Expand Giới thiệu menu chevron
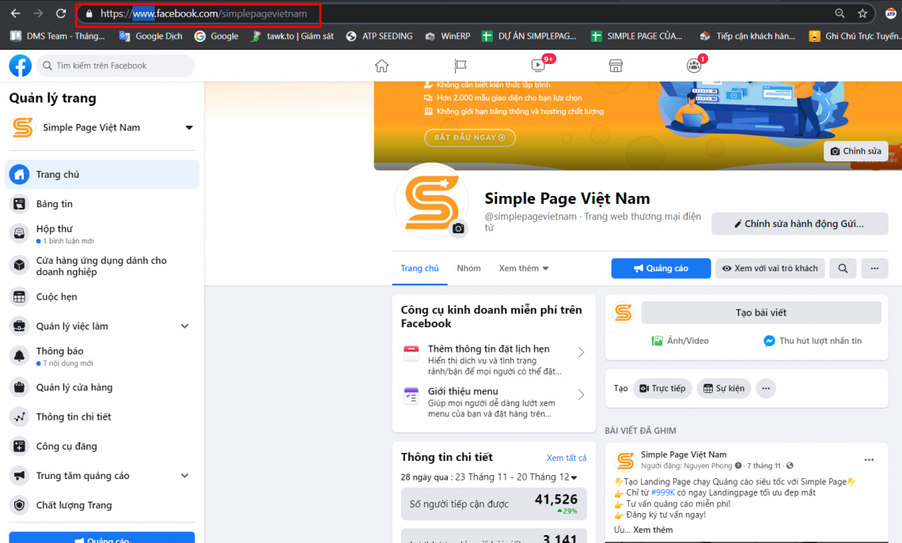Screen dimensions: 902x543 point(581,394)
